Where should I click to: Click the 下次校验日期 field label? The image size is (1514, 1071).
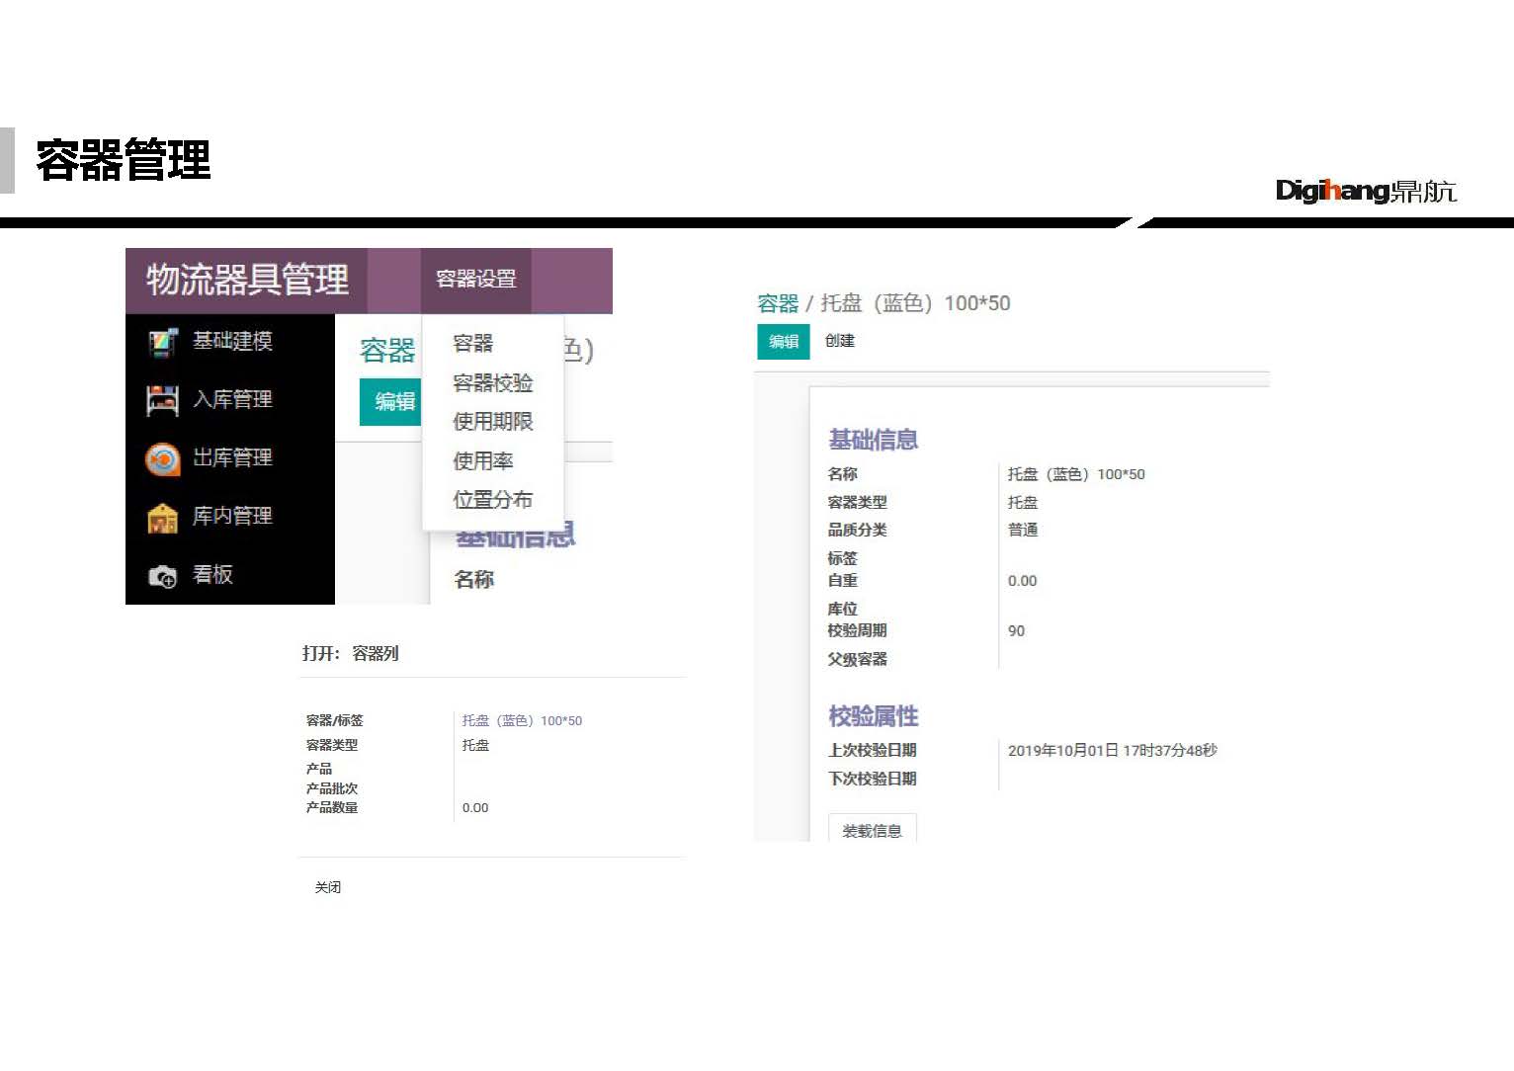point(872,779)
